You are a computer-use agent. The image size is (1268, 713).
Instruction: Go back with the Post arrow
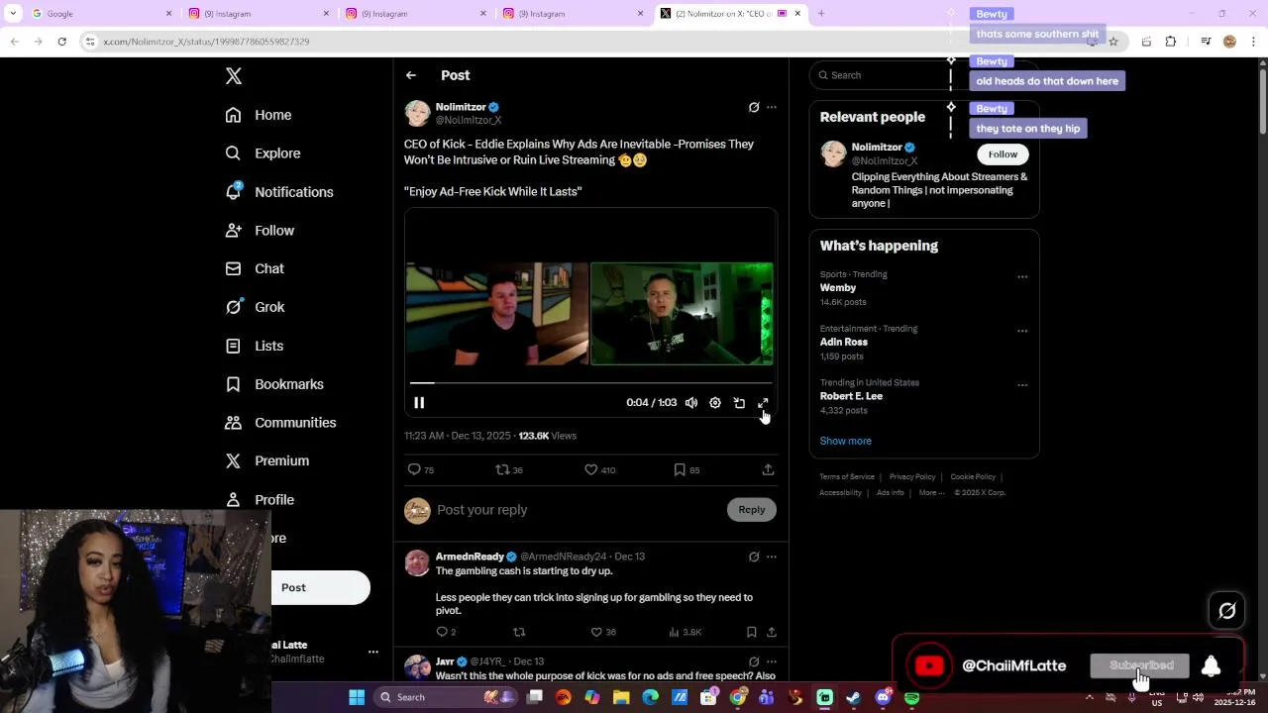coord(411,75)
